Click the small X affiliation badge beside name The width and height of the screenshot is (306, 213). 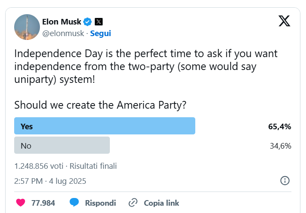pos(99,21)
